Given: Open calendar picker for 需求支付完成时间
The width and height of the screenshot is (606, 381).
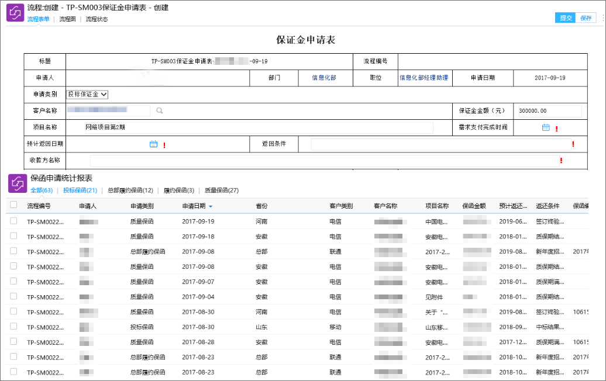Looking at the screenshot, I should 546,127.
